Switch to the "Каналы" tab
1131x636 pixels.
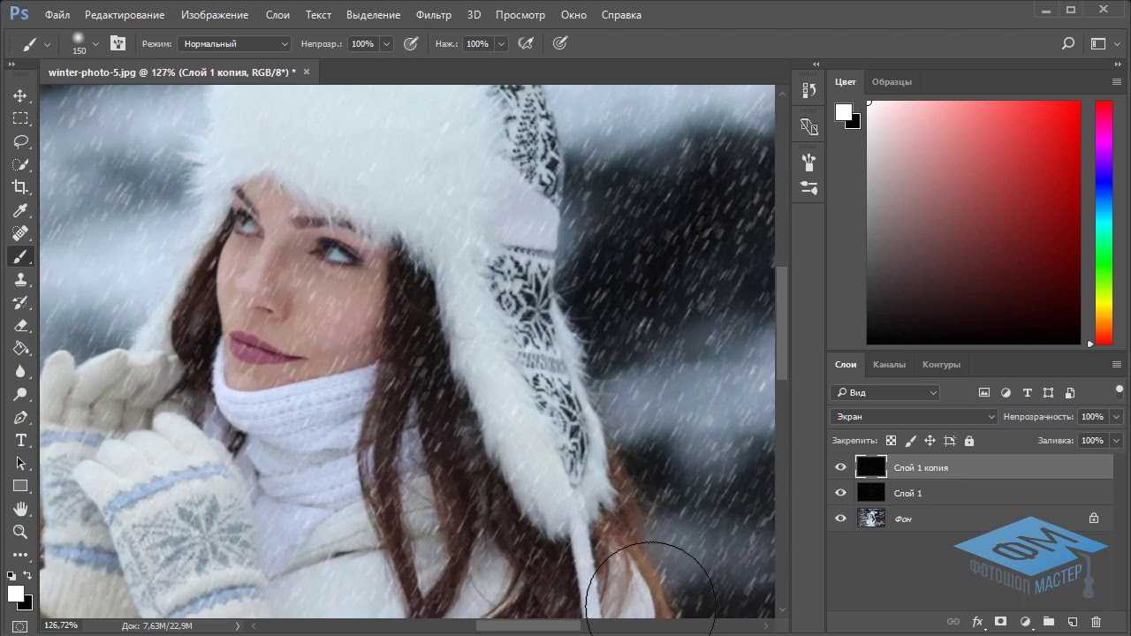pos(889,364)
